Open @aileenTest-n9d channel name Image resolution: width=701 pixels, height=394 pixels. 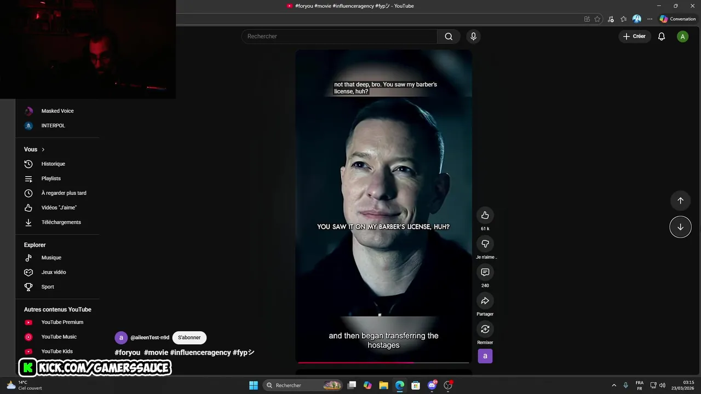[x=150, y=338]
